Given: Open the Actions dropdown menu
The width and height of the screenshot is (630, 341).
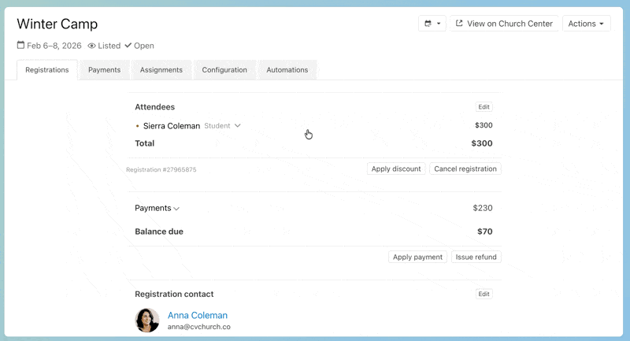Looking at the screenshot, I should (x=586, y=24).
